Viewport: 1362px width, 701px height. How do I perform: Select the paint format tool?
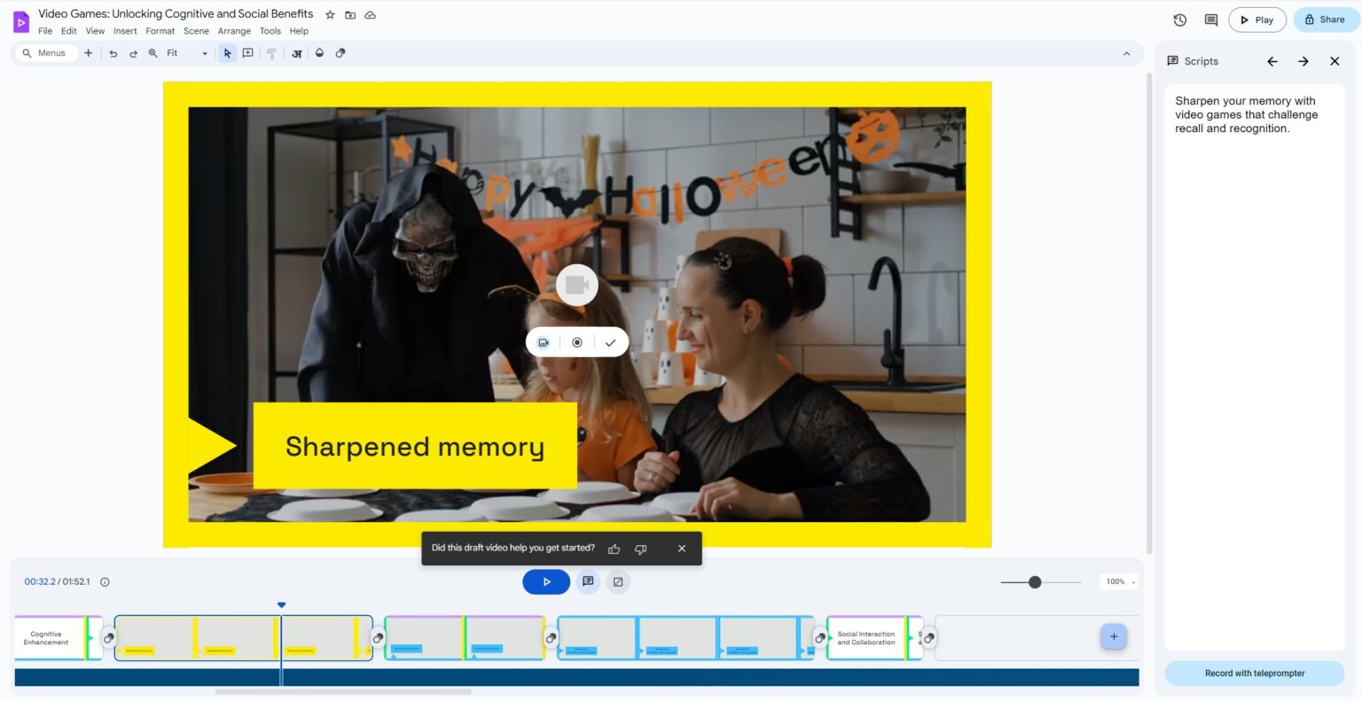click(270, 53)
